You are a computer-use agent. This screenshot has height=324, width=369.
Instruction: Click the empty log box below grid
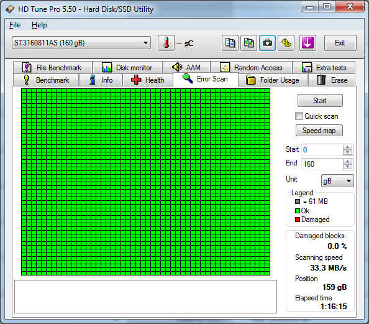[x=145, y=297]
